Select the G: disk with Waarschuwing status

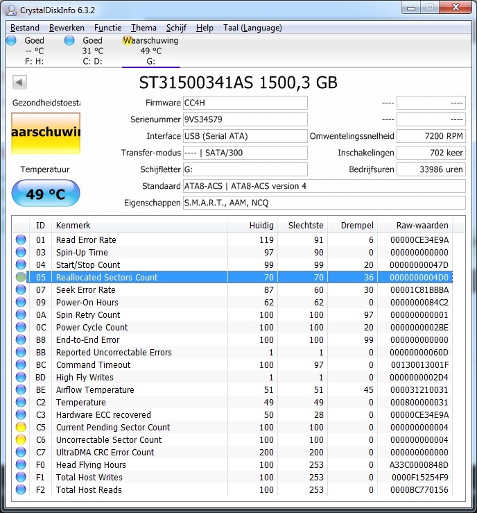pyautogui.click(x=150, y=51)
